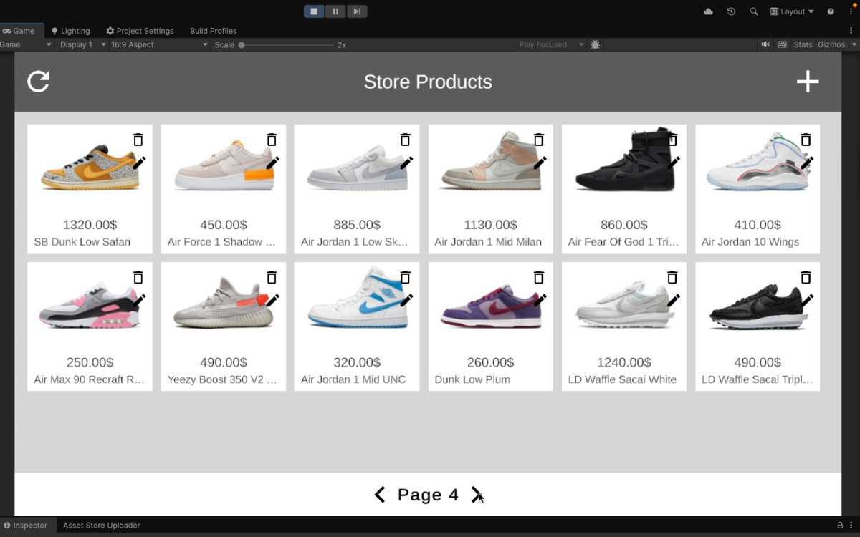
Task: Delete the Air Jordan 10 Wings product
Action: pos(806,140)
